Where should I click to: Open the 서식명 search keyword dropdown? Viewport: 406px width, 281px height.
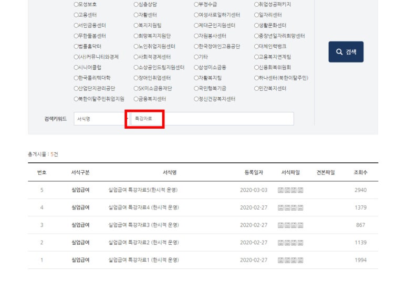[101, 119]
